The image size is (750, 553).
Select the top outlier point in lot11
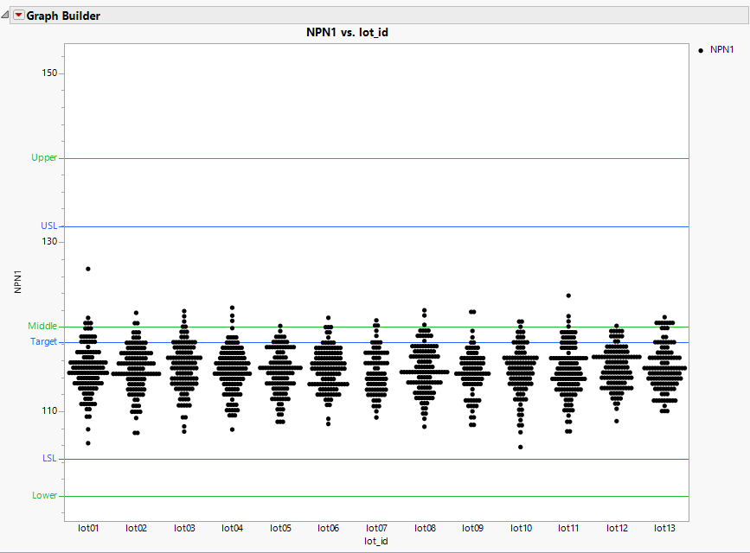click(x=568, y=296)
